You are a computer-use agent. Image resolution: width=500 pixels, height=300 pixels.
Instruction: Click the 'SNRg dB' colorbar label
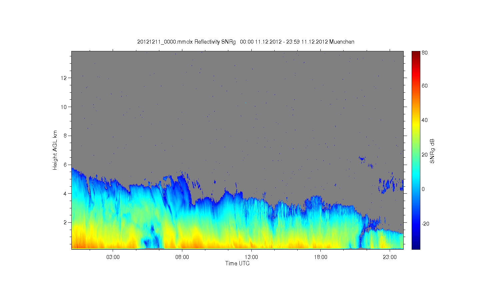pos(432,151)
